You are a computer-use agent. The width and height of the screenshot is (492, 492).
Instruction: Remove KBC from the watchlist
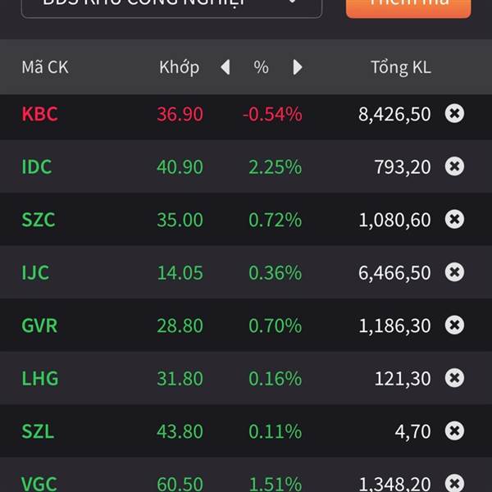(x=454, y=113)
